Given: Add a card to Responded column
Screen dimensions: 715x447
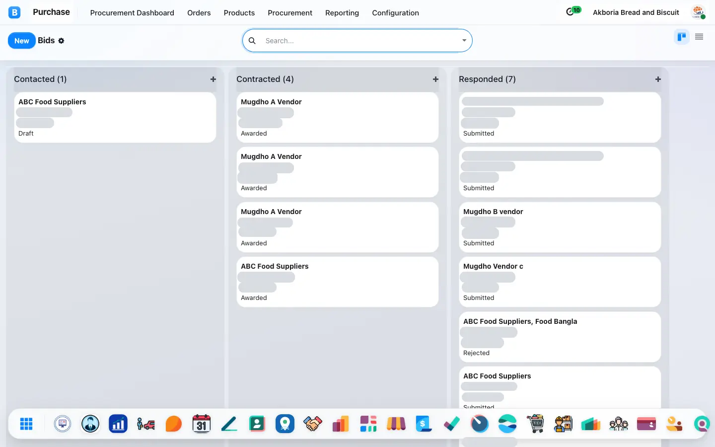Looking at the screenshot, I should [658, 79].
